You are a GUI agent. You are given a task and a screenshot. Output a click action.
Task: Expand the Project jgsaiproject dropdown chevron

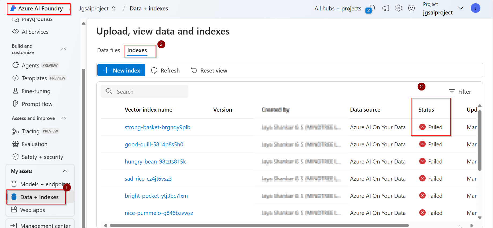click(461, 8)
